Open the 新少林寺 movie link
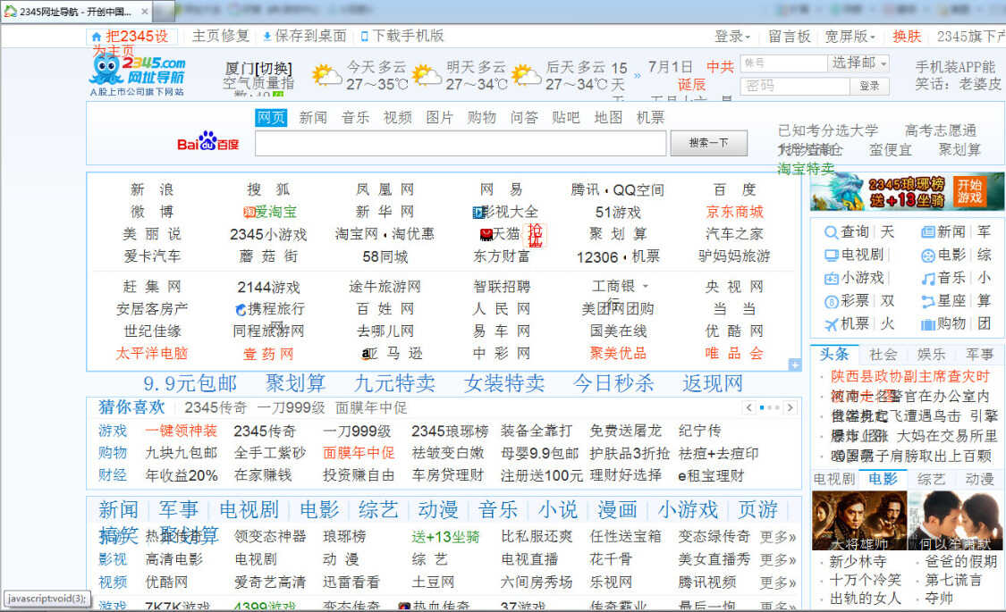Image resolution: width=1006 pixels, height=612 pixels. pos(858,562)
